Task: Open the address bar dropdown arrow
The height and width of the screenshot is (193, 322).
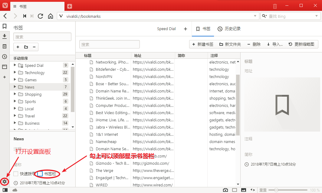Action: click(x=255, y=16)
